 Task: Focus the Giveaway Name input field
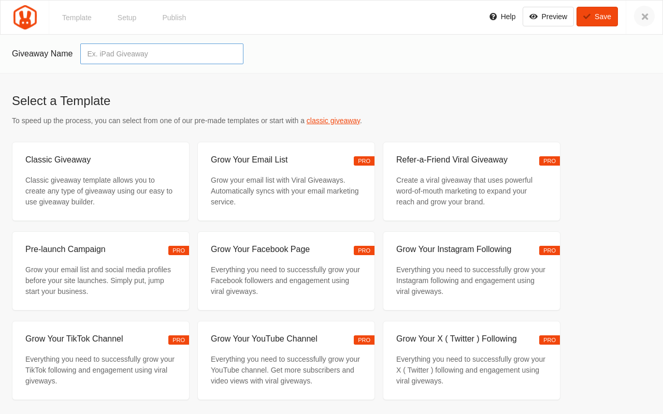click(162, 54)
